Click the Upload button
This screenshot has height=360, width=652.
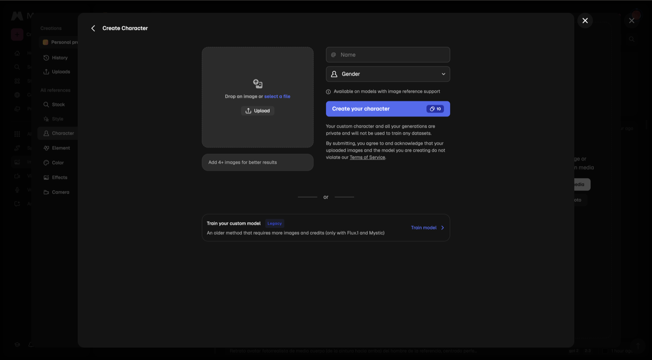(x=258, y=111)
